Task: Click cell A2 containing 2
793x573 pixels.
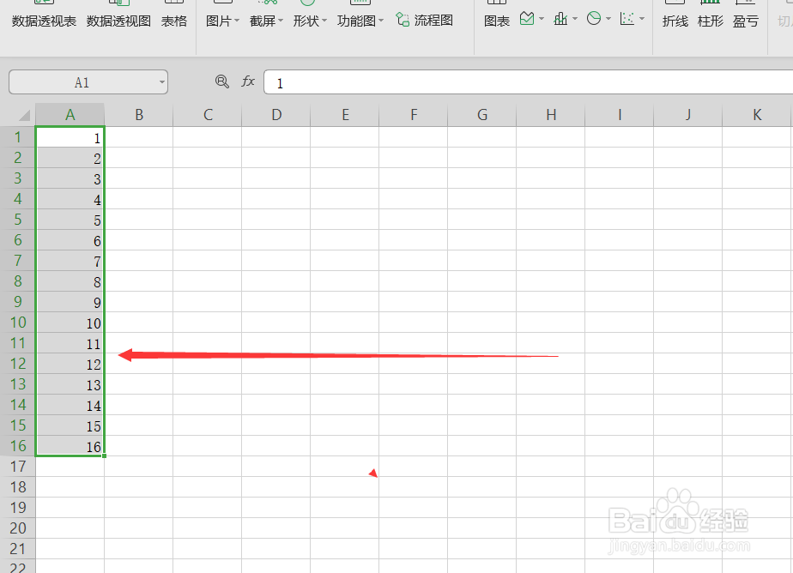Action: (70, 158)
